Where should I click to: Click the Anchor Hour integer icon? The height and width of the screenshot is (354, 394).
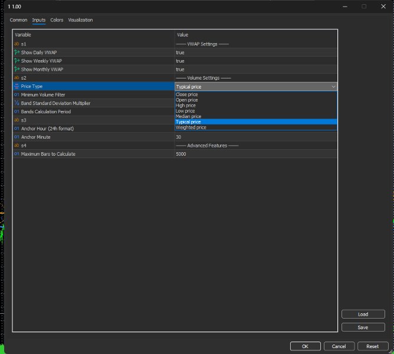[17, 129]
